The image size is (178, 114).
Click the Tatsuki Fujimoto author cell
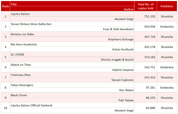(x=72, y=80)
